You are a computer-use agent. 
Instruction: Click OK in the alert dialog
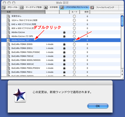[98, 106]
